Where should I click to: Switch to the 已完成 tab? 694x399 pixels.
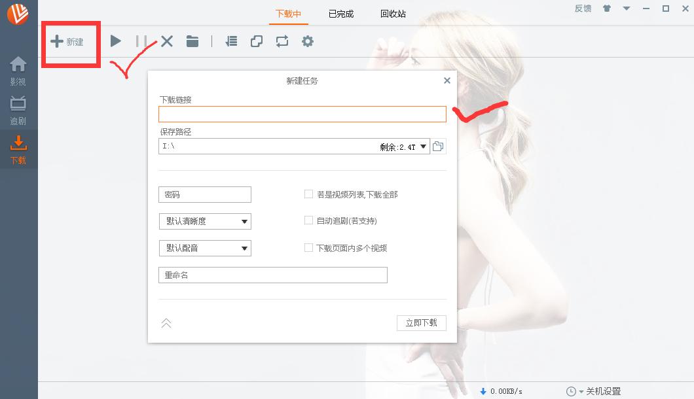(340, 12)
